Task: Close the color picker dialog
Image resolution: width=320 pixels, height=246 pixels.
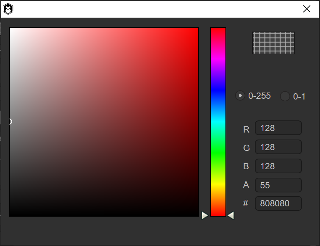Action: tap(307, 9)
